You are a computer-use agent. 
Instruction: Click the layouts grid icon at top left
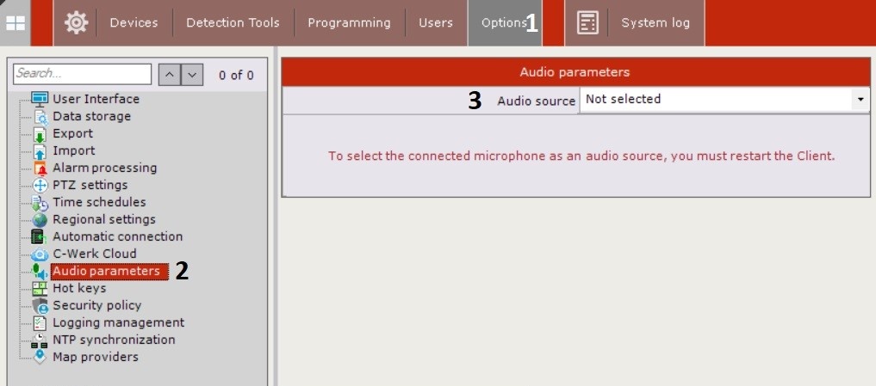pos(16,23)
